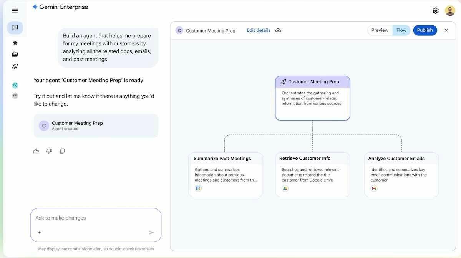Open the rocket agents icon in sidebar

click(x=15, y=66)
